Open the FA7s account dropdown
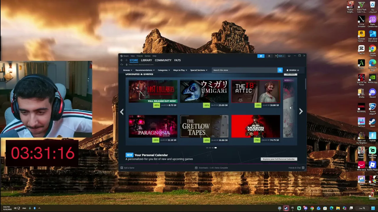Image resolution: width=378 pixels, height=212 pixels. click(281, 56)
